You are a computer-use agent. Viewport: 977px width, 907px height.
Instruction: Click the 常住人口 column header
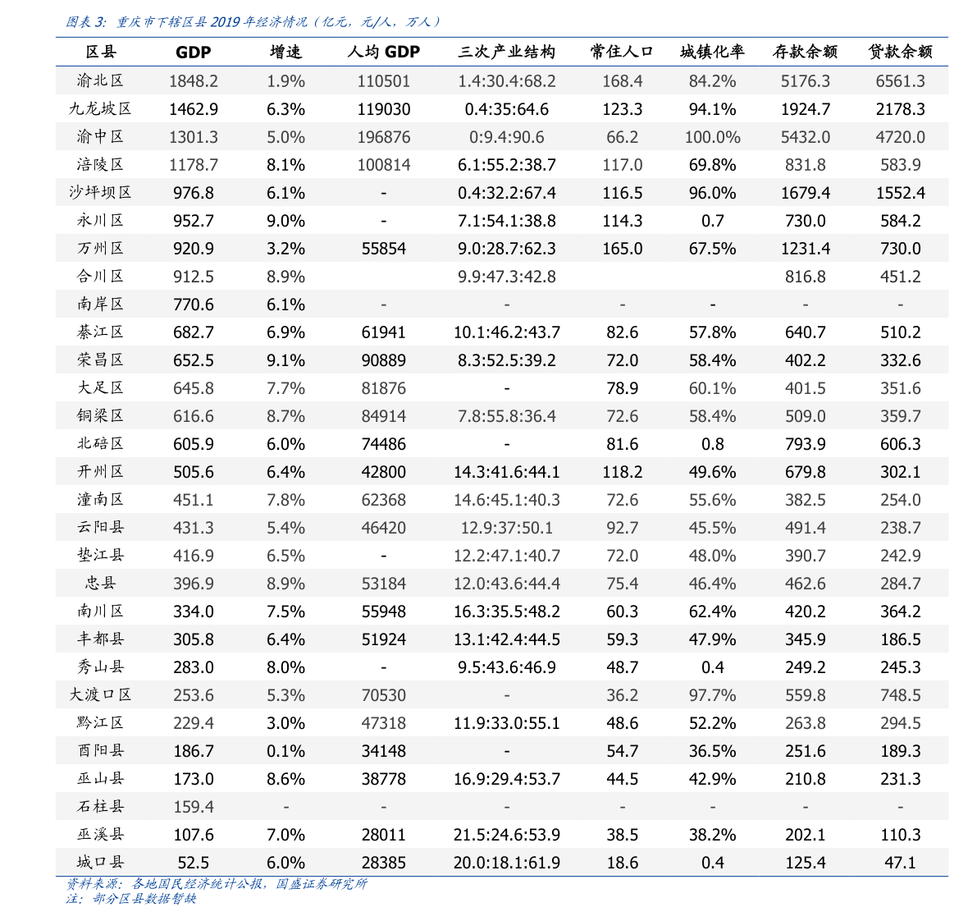(x=623, y=52)
